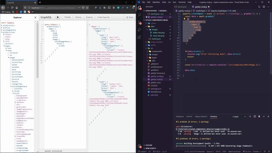Open the GraphiQL History button
272x153 pixels.
coord(78,17)
